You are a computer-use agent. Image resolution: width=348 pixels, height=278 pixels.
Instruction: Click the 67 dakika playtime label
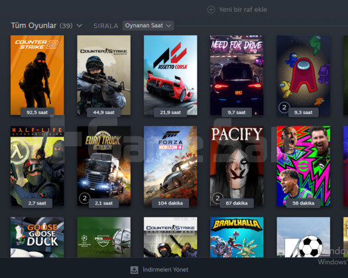tap(237, 203)
